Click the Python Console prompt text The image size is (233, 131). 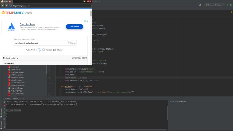14,110
